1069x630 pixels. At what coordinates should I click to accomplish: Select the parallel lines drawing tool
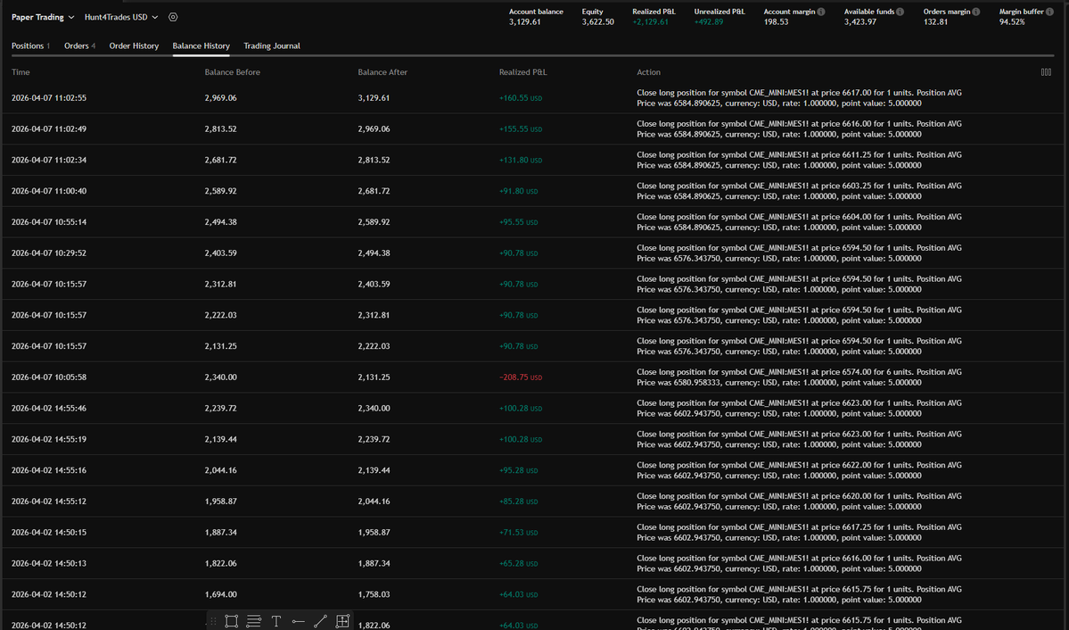(x=253, y=621)
